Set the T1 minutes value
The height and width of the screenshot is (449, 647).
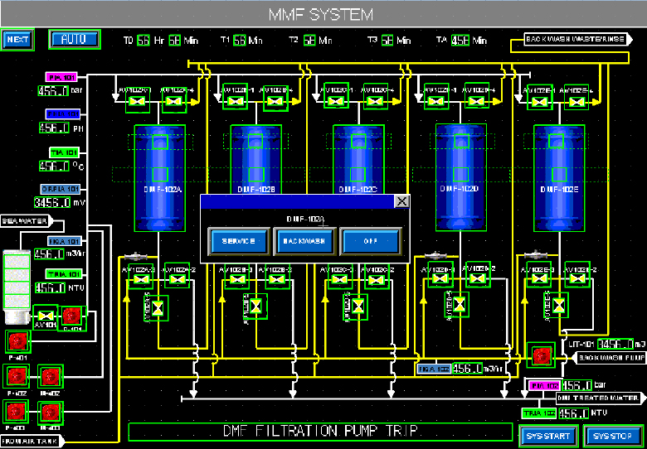pyautogui.click(x=240, y=41)
